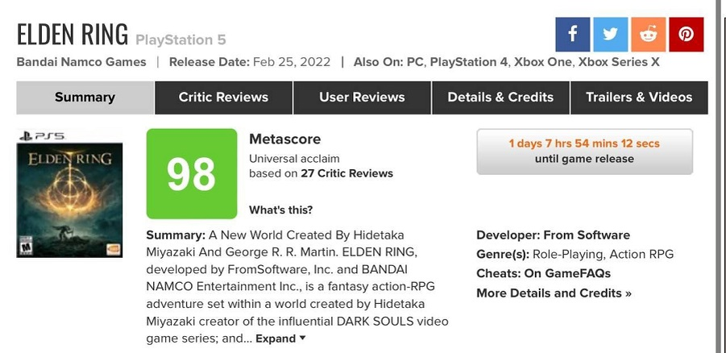Viewport: 726px width, 353px height.
Task: Share the page on Reddit
Action: (648, 35)
